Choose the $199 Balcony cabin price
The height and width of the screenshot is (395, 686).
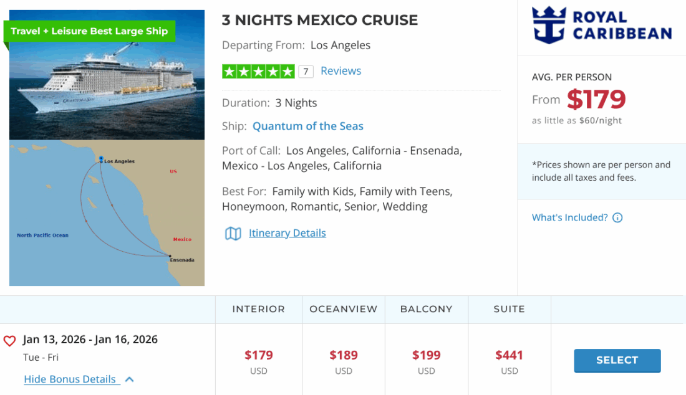[427, 356]
